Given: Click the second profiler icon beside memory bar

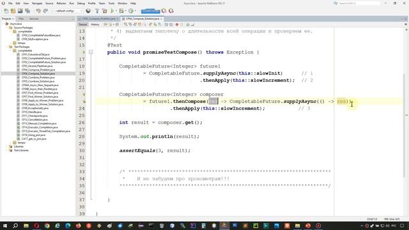Looking at the screenshot, I should coord(171,11).
